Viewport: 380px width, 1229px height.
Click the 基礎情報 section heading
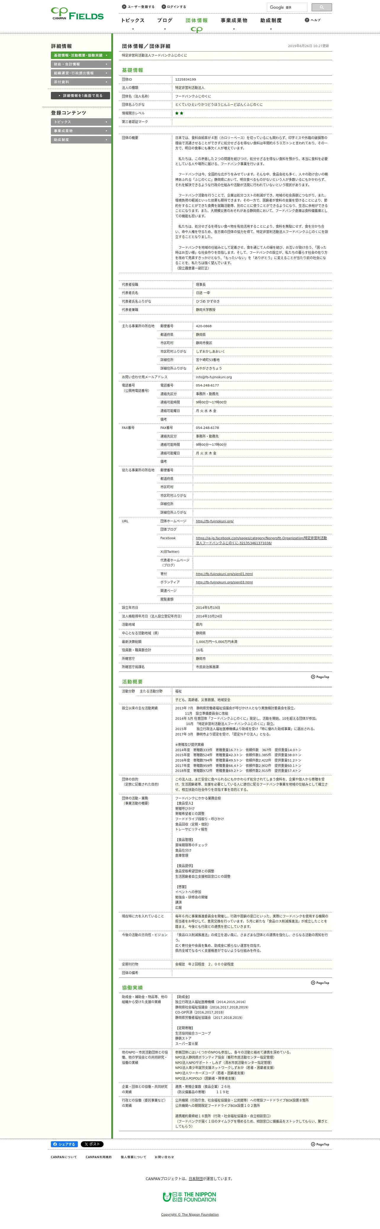(x=132, y=70)
